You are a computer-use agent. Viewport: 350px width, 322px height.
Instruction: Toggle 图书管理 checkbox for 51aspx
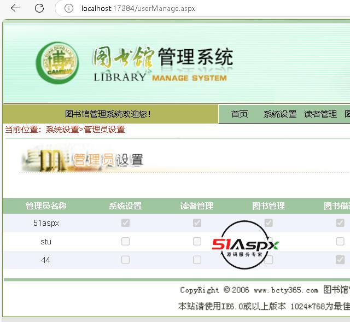click(269, 223)
